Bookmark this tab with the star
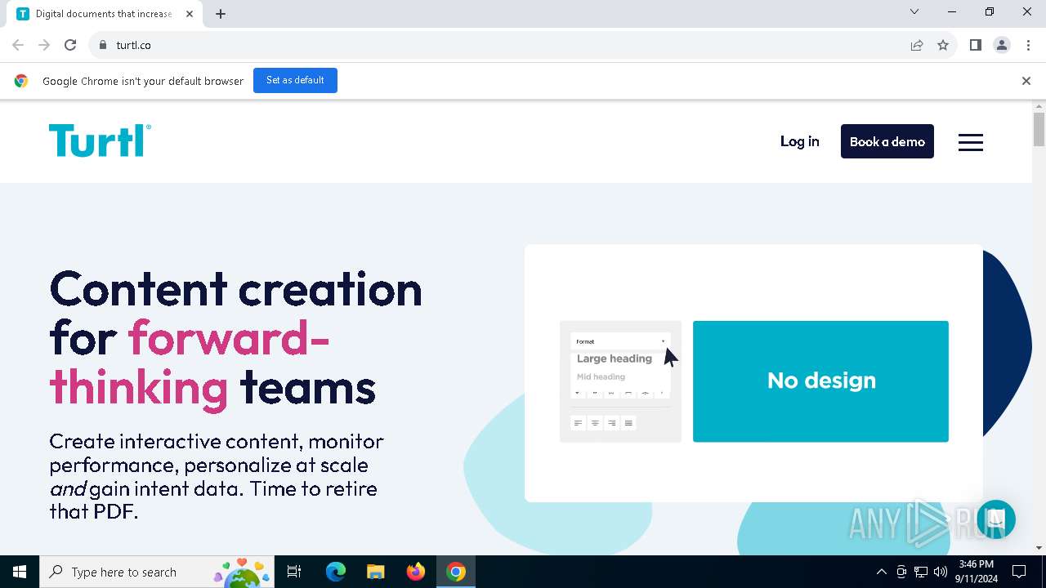Viewport: 1046px width, 588px height. pos(943,45)
